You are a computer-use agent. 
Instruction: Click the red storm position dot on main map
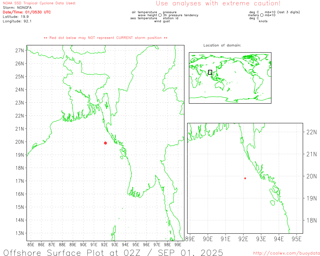tap(105, 143)
